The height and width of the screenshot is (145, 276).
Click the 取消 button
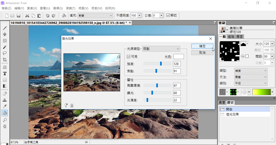click(202, 52)
